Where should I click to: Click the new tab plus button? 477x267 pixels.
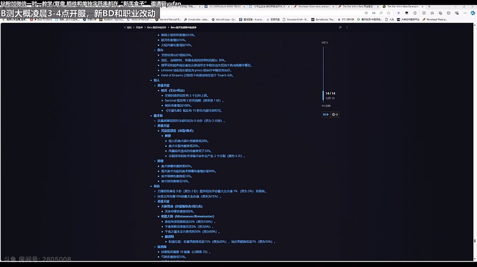(429, 7)
